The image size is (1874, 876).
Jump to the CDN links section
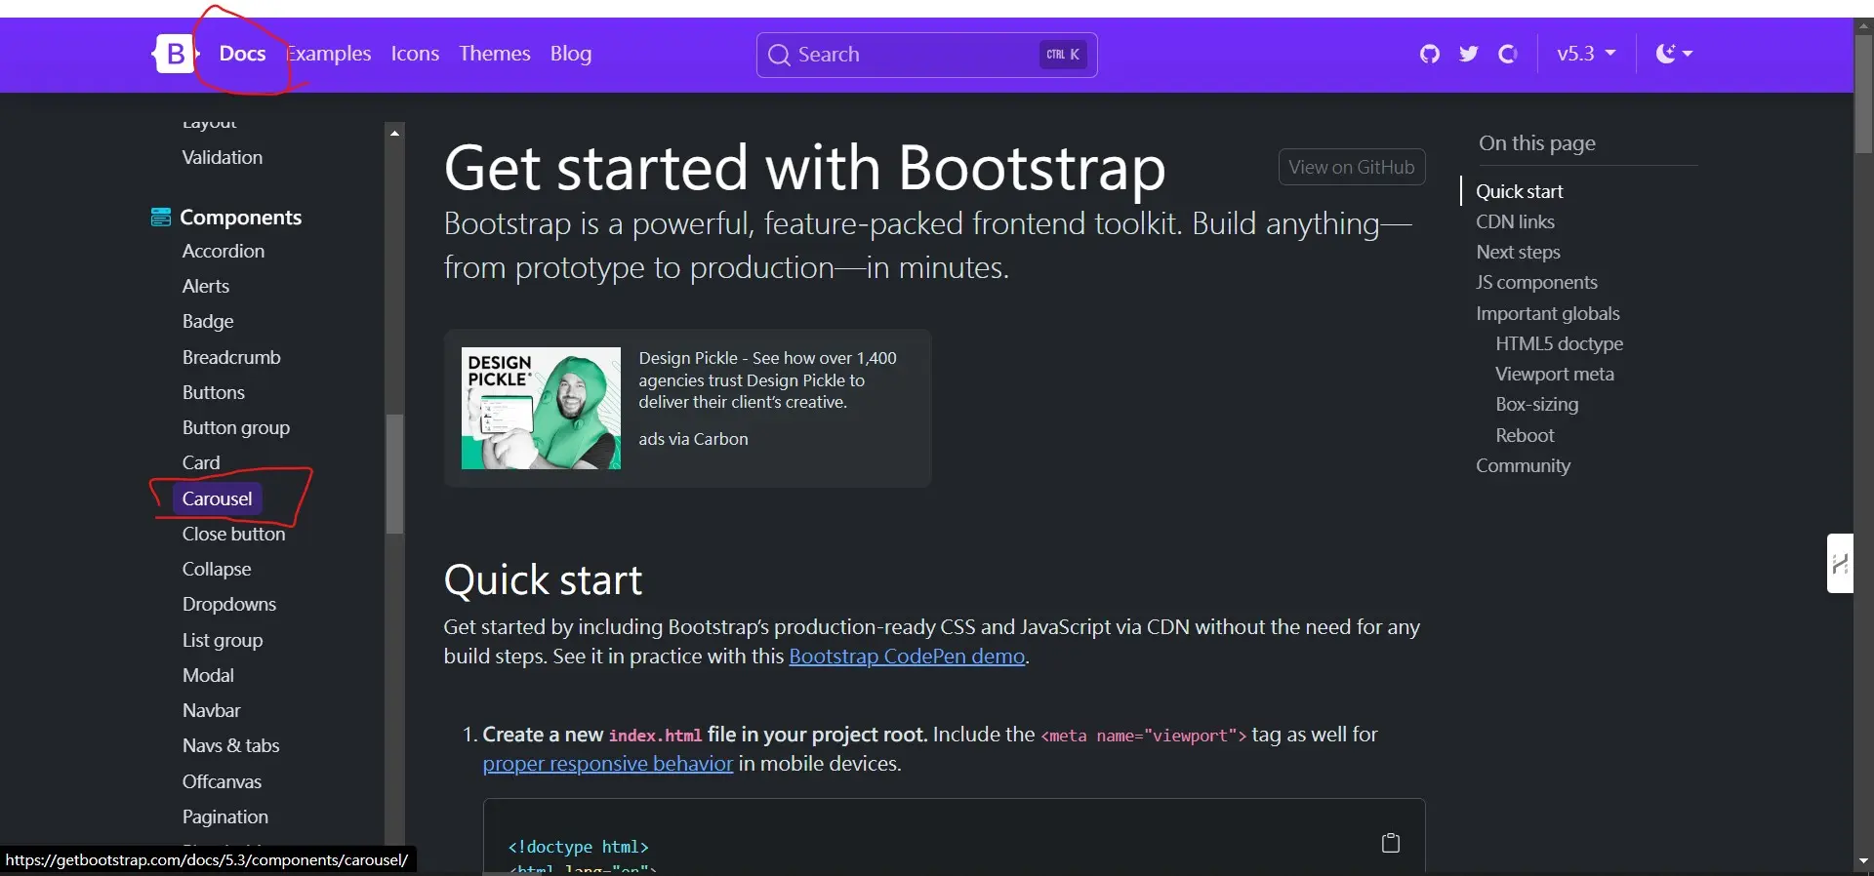[1515, 221]
